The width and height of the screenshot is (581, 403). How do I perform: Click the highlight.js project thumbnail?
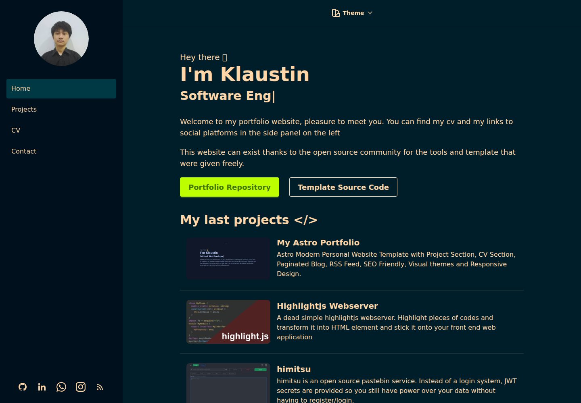(x=228, y=322)
